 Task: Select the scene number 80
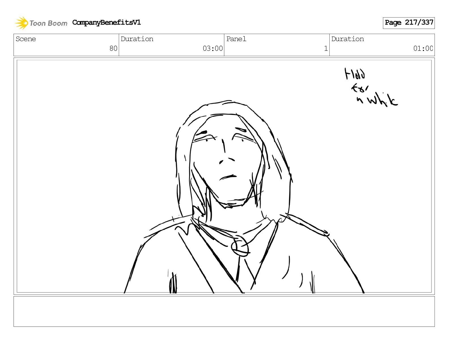pos(113,48)
